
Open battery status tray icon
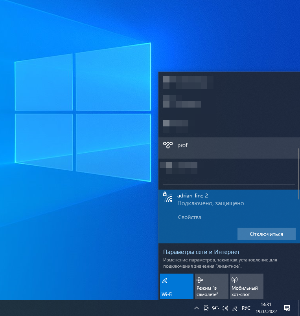coord(215,308)
